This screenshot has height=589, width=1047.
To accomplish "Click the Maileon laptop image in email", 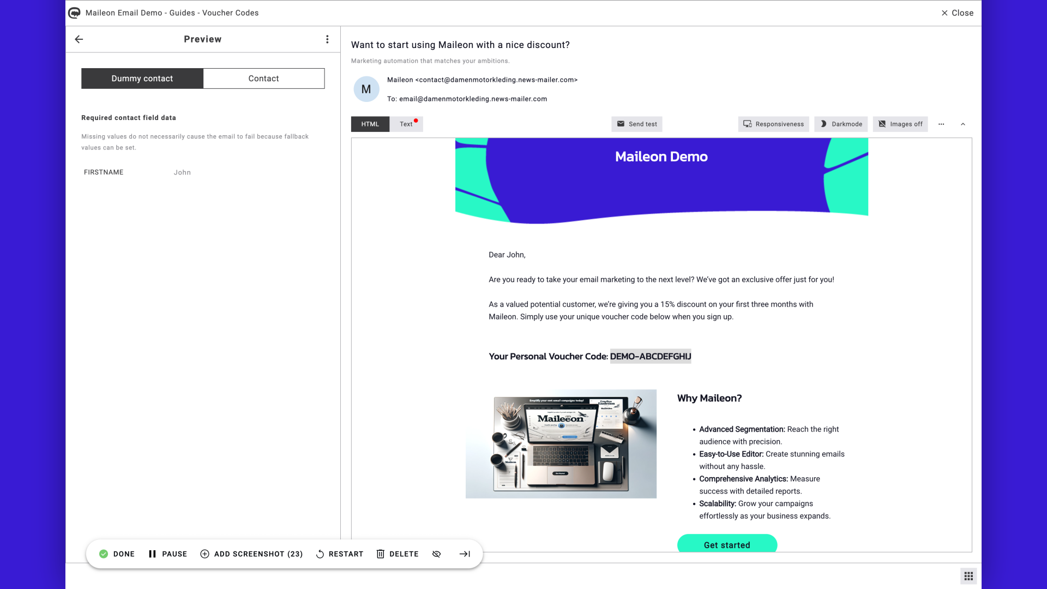I will [561, 444].
